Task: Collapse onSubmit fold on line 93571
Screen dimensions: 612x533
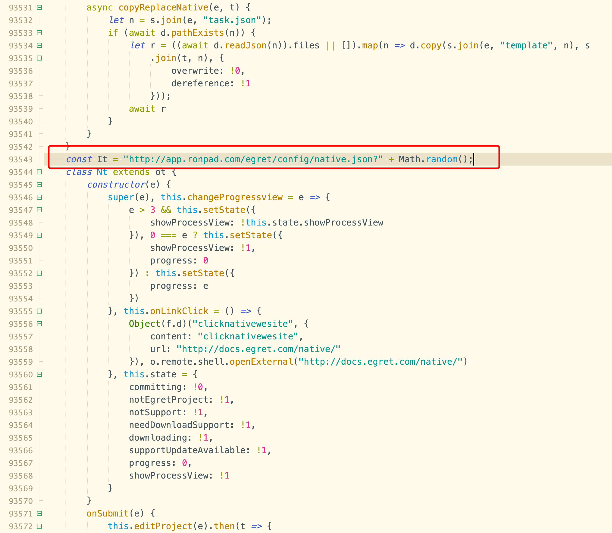Action: pos(39,514)
